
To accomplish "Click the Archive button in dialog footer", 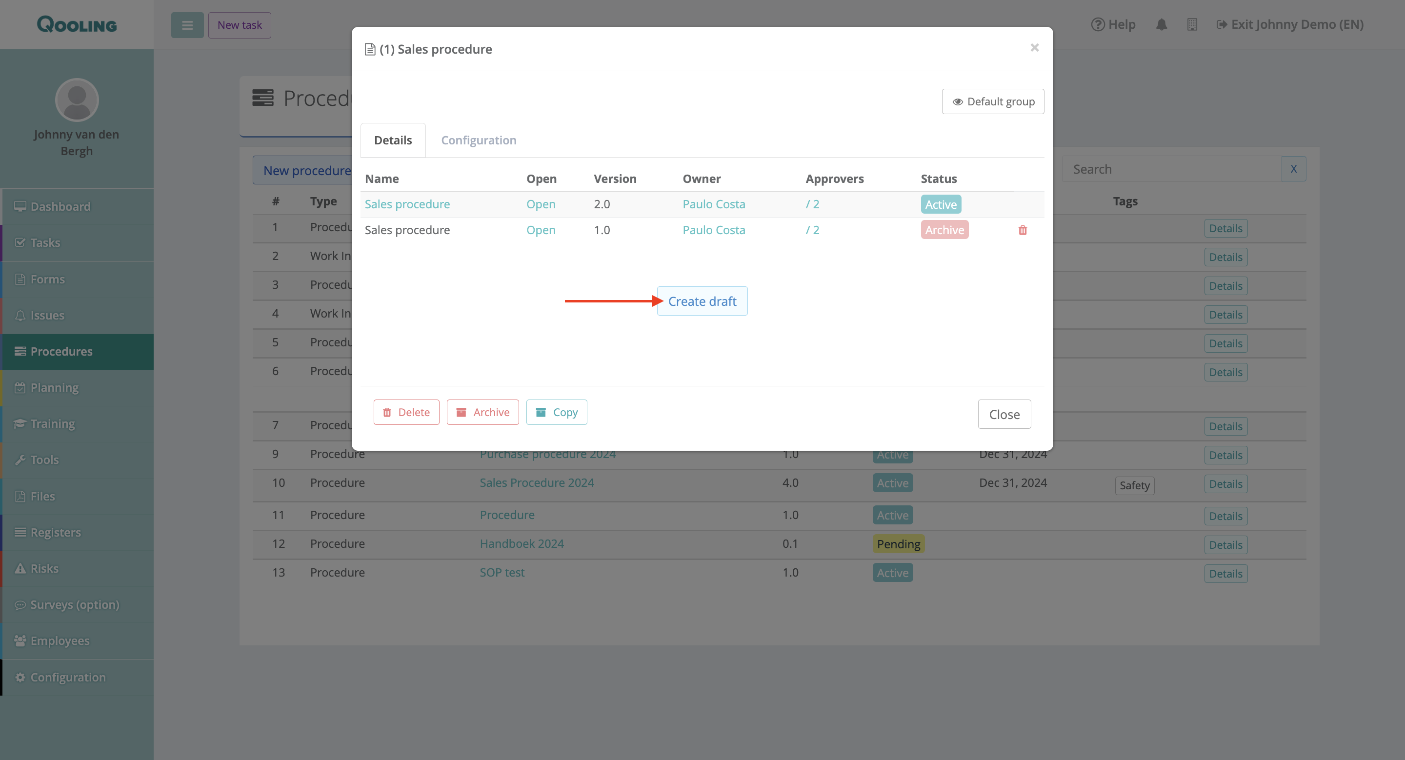I will click(482, 412).
